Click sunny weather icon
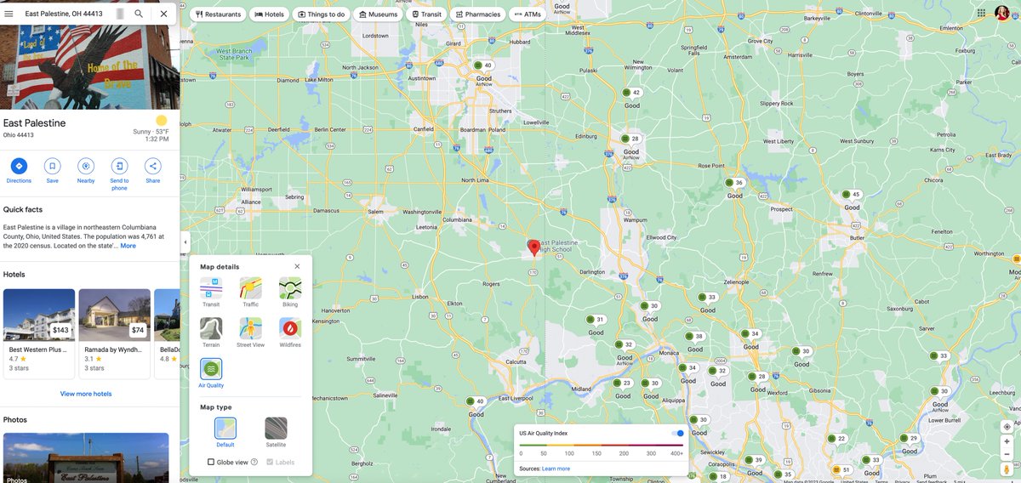 [x=162, y=121]
